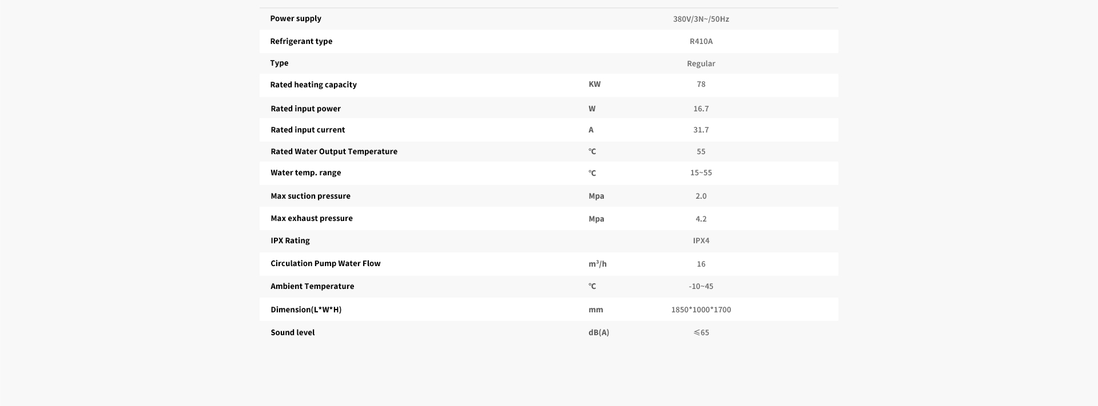Click the IPX4 rating value

click(x=701, y=240)
